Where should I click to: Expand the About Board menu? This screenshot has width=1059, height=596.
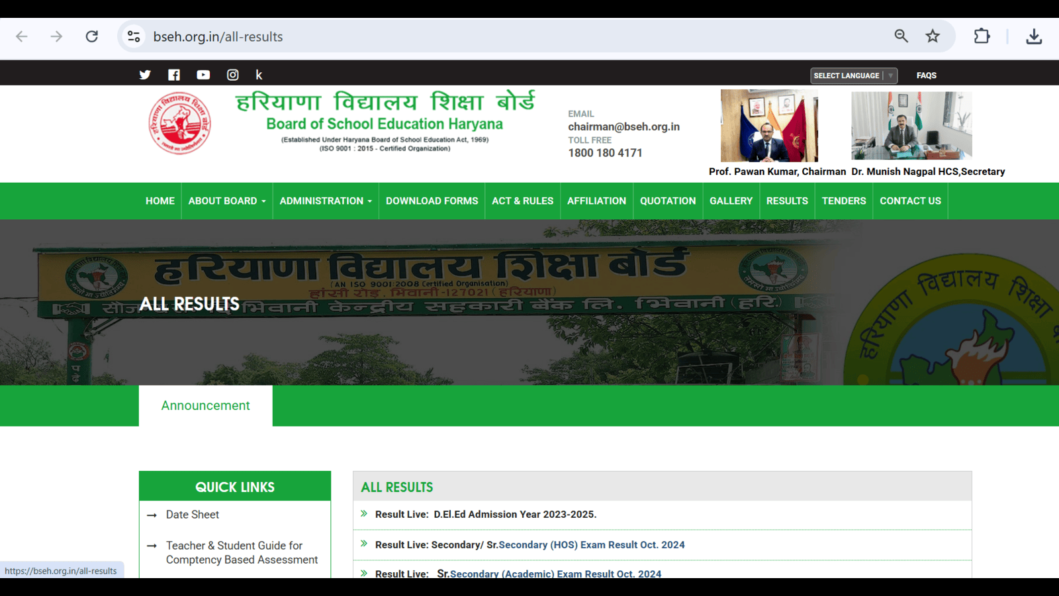[226, 201]
